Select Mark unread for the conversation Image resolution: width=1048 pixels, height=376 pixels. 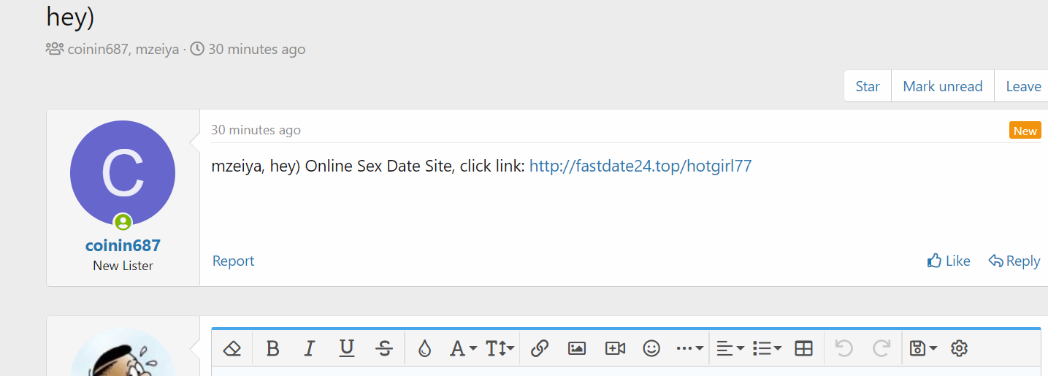942,86
